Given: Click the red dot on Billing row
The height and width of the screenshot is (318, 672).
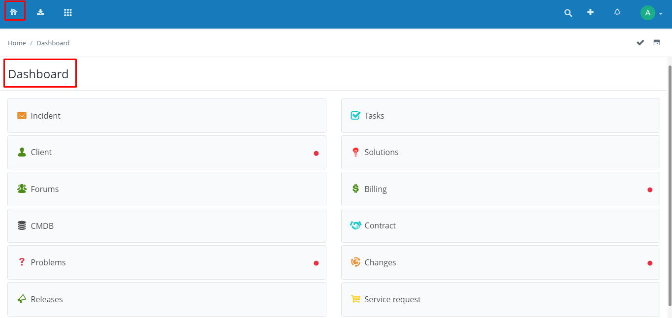Looking at the screenshot, I should point(650,190).
